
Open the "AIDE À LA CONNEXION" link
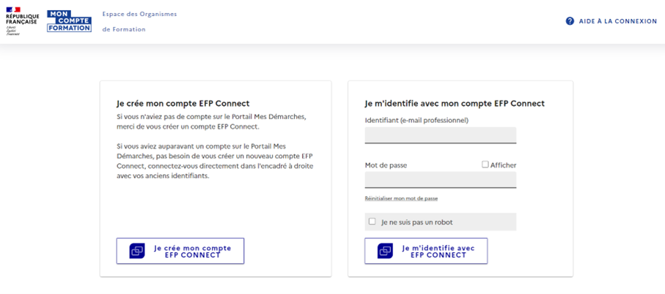click(x=617, y=21)
